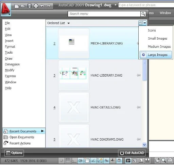The width and height of the screenshot is (174, 165).
Task: Toggle Quick Properties in status bar
Action: point(119,161)
